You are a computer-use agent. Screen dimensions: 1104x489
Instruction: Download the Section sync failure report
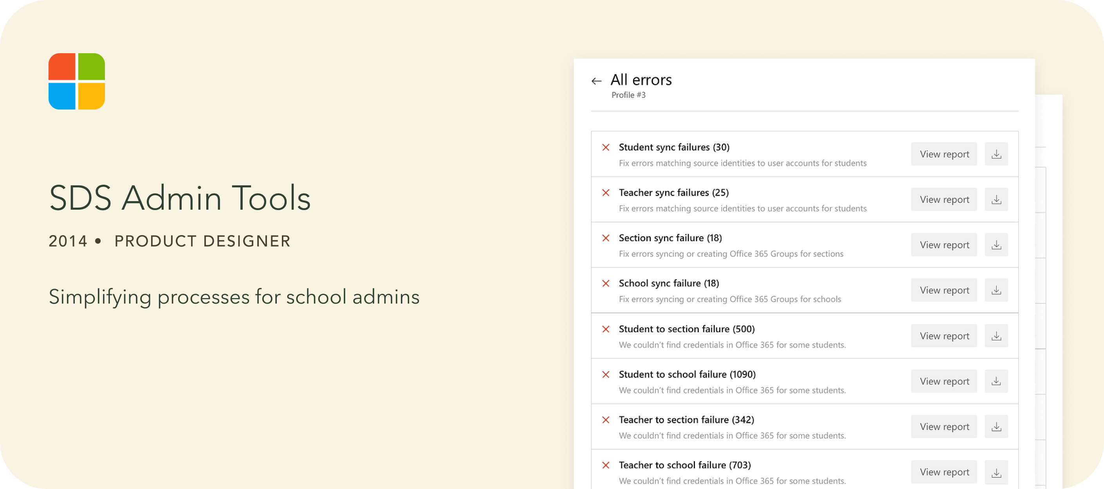pyautogui.click(x=996, y=245)
